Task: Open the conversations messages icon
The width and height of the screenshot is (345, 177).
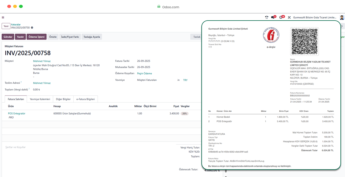Action: [x=273, y=18]
